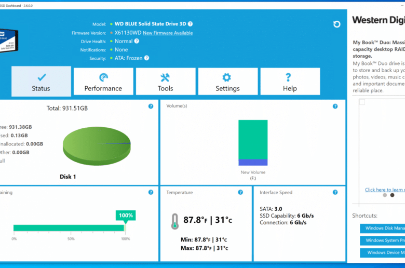405x268 pixels.
Task: Open help icon in Volume(s) panel
Action: click(335, 106)
